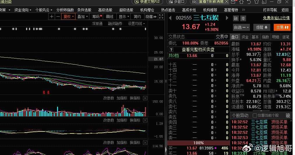Open the 条件选股 menu item
Screen dimensions: 295x155
[x=84, y=10]
